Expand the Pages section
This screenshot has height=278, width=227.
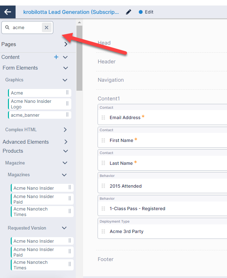tap(65, 44)
